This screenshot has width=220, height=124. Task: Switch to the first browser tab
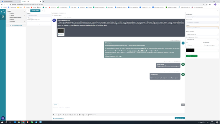click(10, 1)
